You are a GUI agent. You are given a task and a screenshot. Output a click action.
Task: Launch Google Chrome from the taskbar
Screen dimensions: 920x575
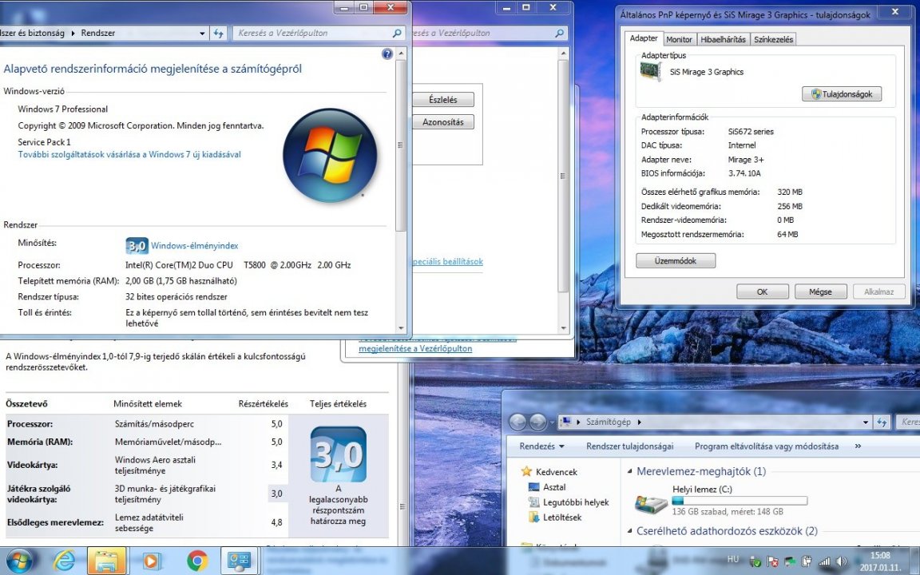pyautogui.click(x=197, y=561)
